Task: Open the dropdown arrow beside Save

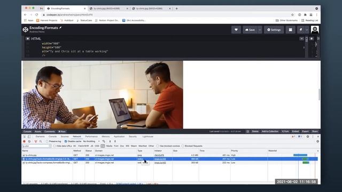Action: tap(260, 30)
